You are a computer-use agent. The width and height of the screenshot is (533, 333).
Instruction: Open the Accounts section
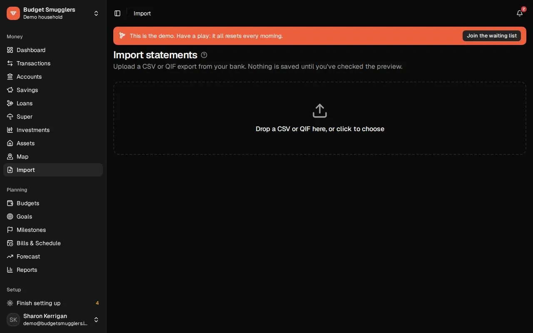pyautogui.click(x=53, y=77)
